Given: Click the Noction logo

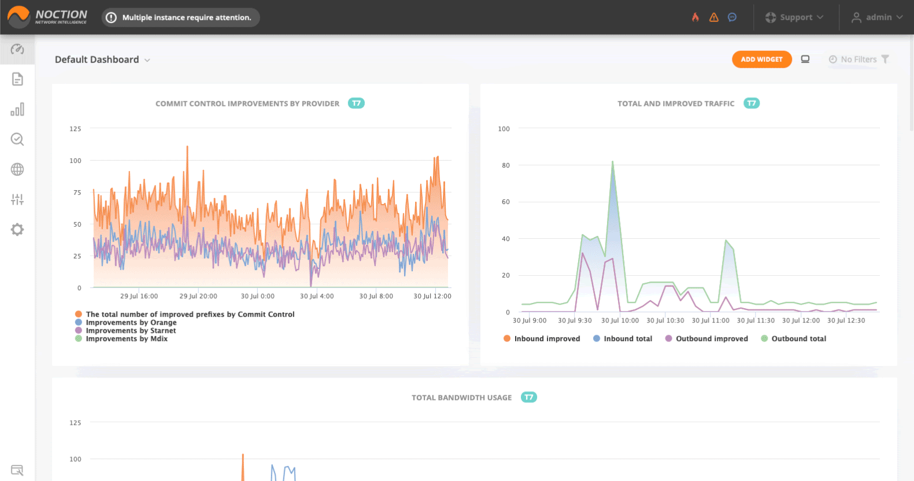Looking at the screenshot, I should [47, 17].
